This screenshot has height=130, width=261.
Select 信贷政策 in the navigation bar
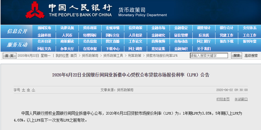(135, 28)
